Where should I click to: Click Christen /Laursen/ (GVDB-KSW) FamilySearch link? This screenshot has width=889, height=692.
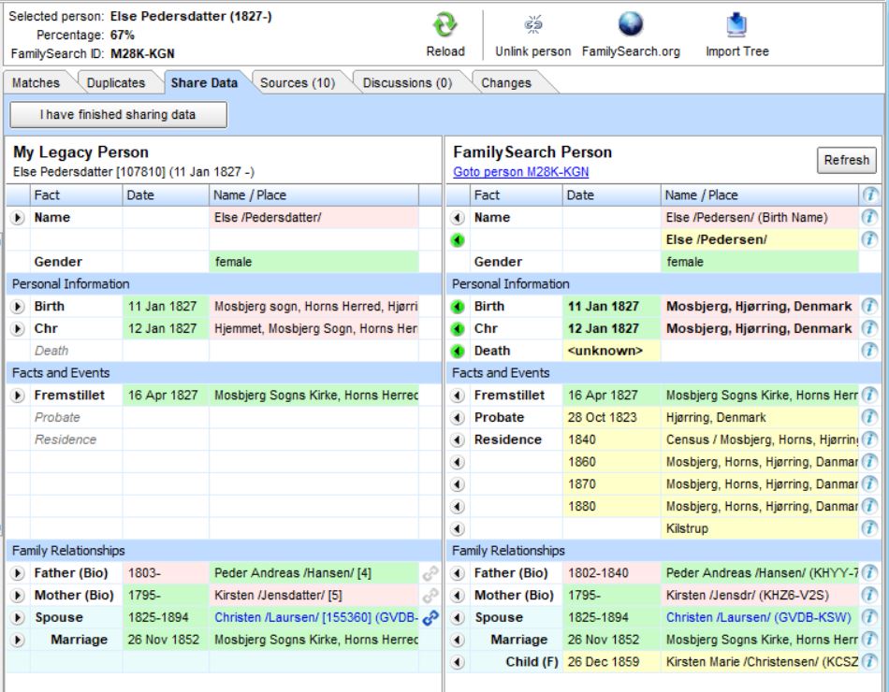coord(758,618)
